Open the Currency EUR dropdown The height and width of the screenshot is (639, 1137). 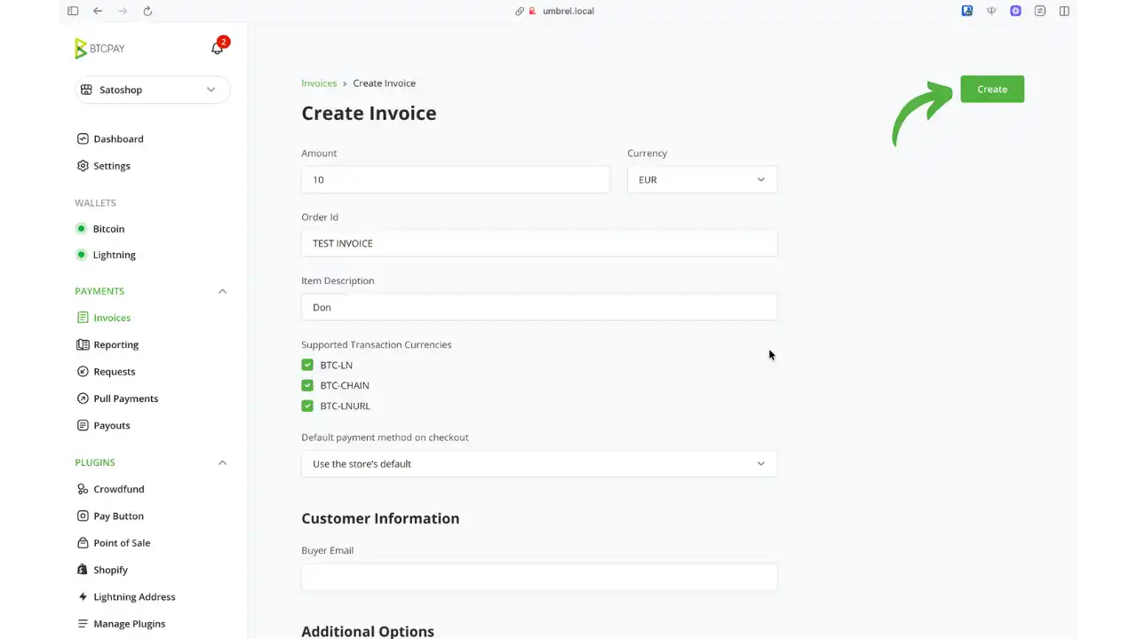pyautogui.click(x=702, y=179)
